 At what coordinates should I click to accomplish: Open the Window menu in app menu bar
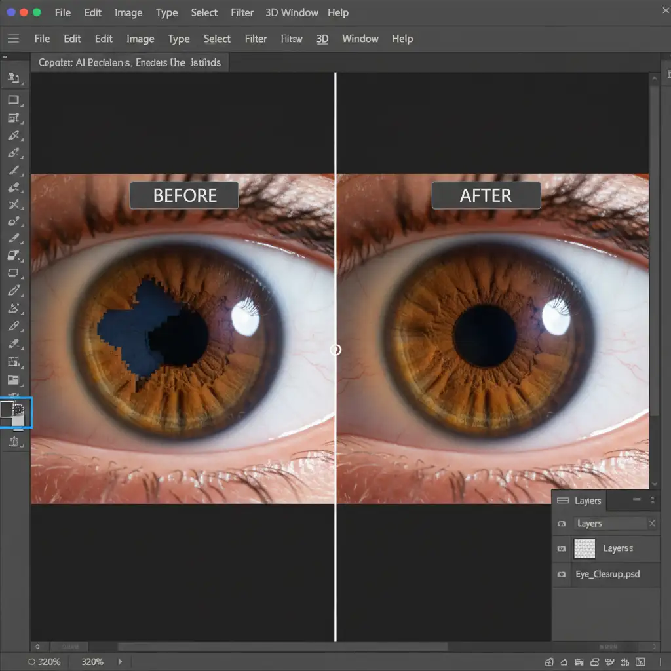(x=360, y=39)
